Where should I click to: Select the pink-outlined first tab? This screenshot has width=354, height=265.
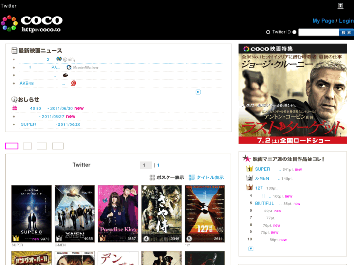pyautogui.click(x=12, y=146)
